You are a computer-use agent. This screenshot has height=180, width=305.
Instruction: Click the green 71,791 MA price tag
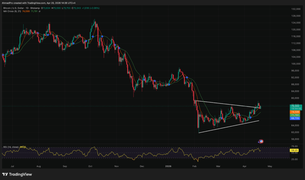click(x=295, y=115)
